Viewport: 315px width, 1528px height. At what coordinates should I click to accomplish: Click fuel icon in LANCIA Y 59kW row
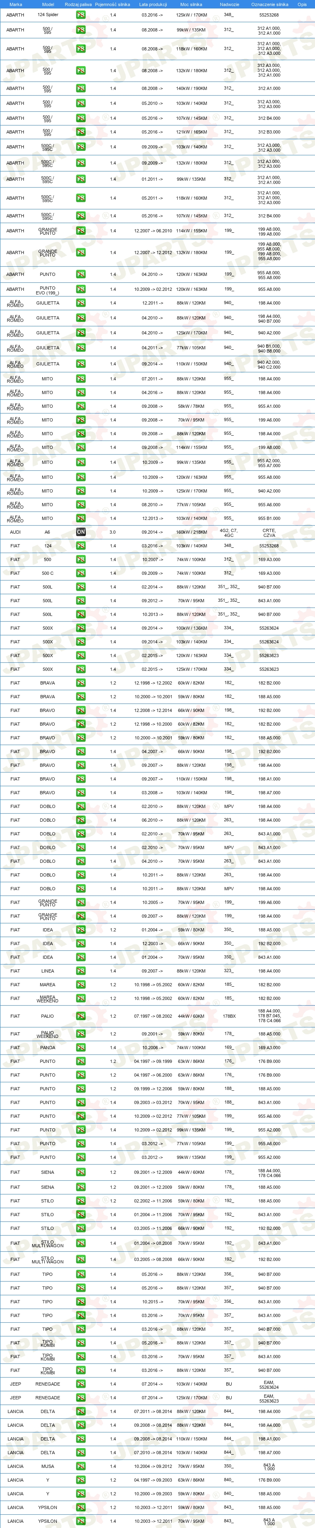point(81,1494)
